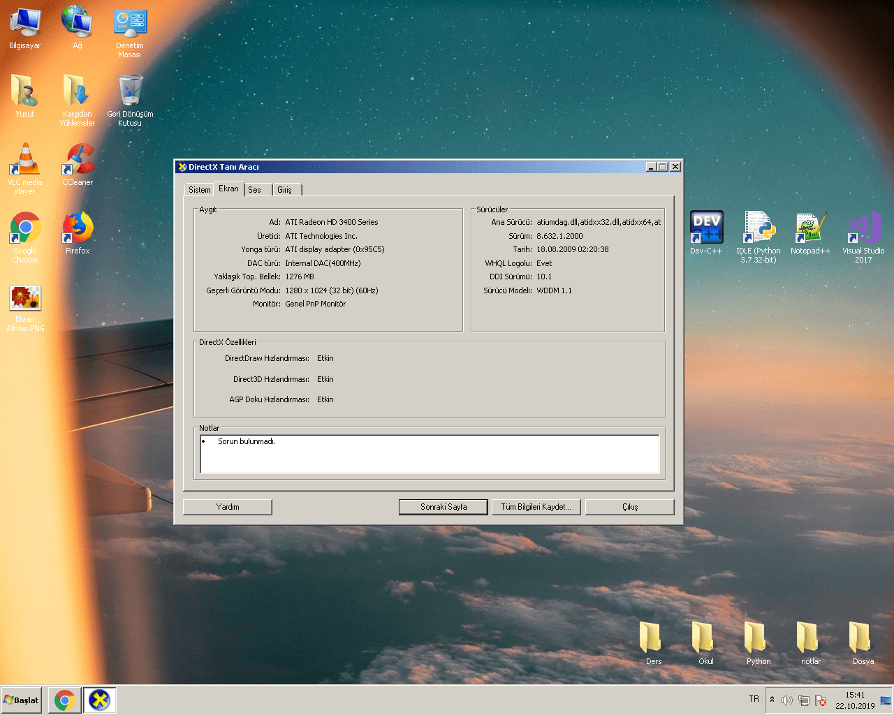Click the TR language indicator

pyautogui.click(x=754, y=699)
